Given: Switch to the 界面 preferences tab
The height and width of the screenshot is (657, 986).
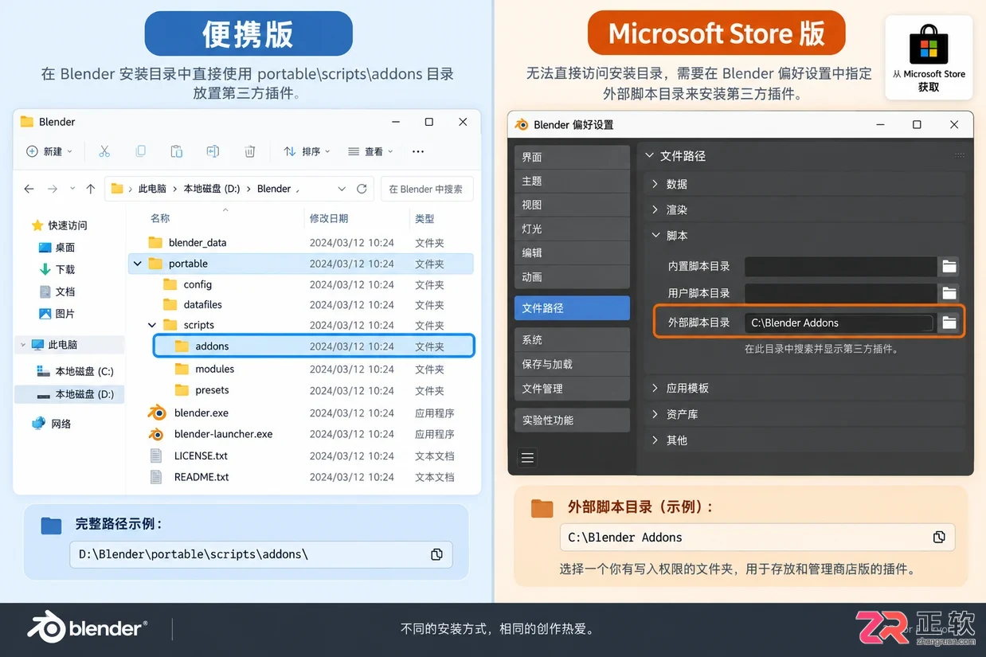Looking at the screenshot, I should tap(572, 157).
